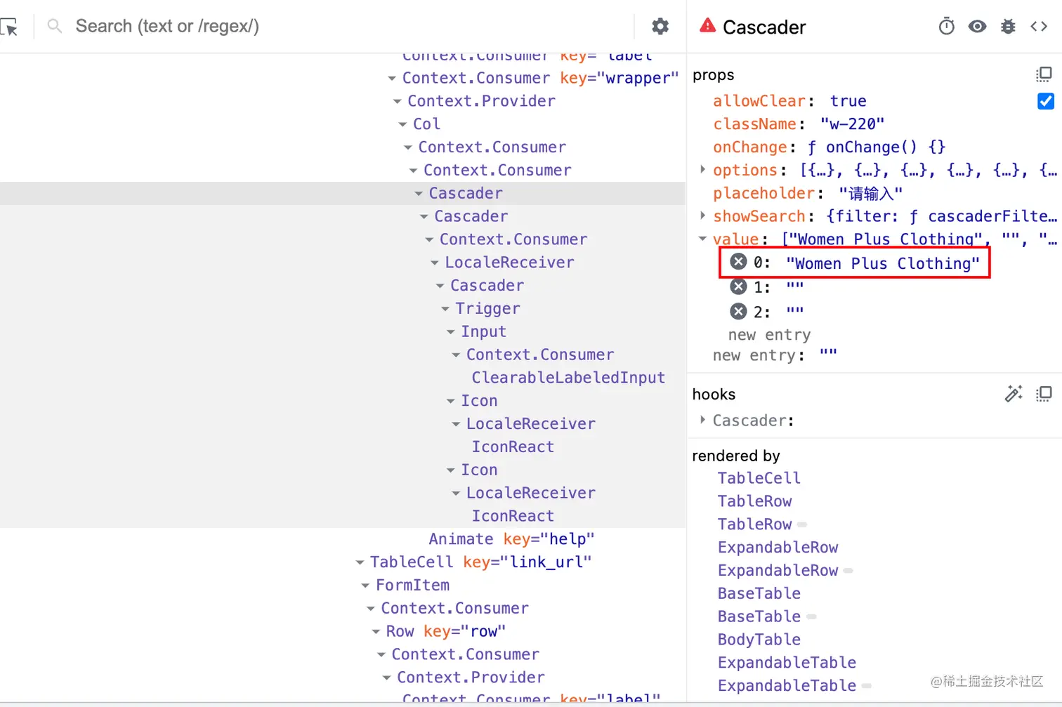Edit the placeholder prop value
The width and height of the screenshot is (1062, 707).
point(870,193)
